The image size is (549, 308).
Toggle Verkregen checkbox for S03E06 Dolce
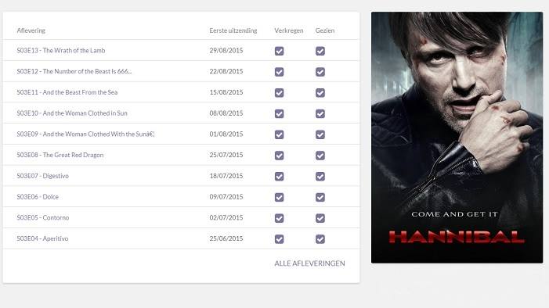pyautogui.click(x=279, y=197)
